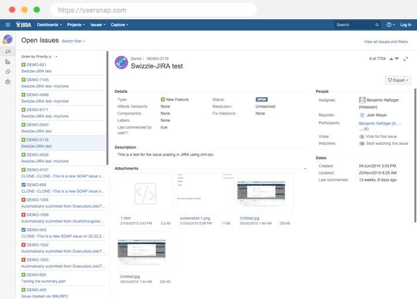Open the Export dropdown button
The height and width of the screenshot is (299, 417).
[398, 80]
